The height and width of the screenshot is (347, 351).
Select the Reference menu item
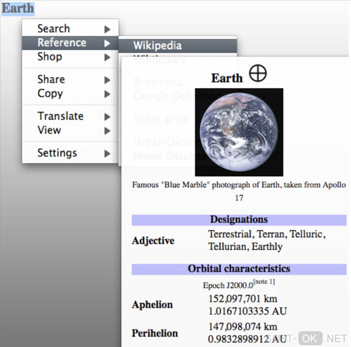[x=70, y=43]
